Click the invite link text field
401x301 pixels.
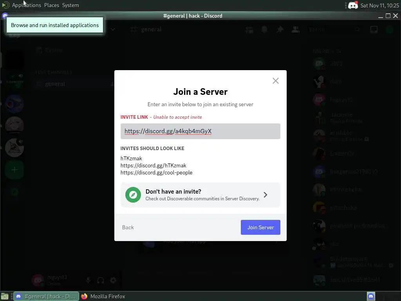200,131
